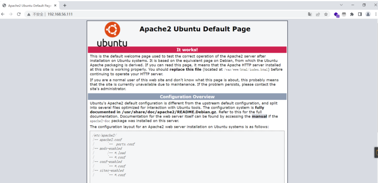Screen dimensions: 378x183
Task: Reload the page with refresh icon
Action: tap(19, 14)
